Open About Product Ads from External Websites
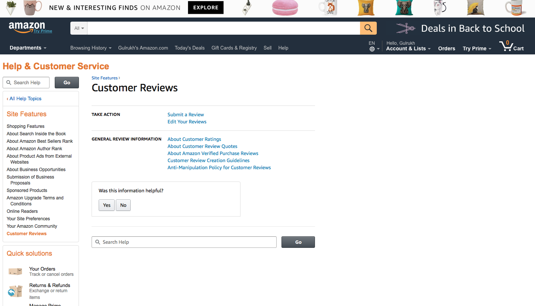The height and width of the screenshot is (306, 535). 39,159
